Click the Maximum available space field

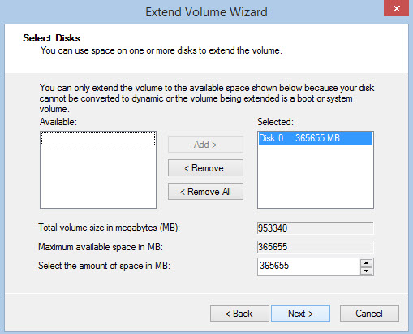(x=316, y=247)
